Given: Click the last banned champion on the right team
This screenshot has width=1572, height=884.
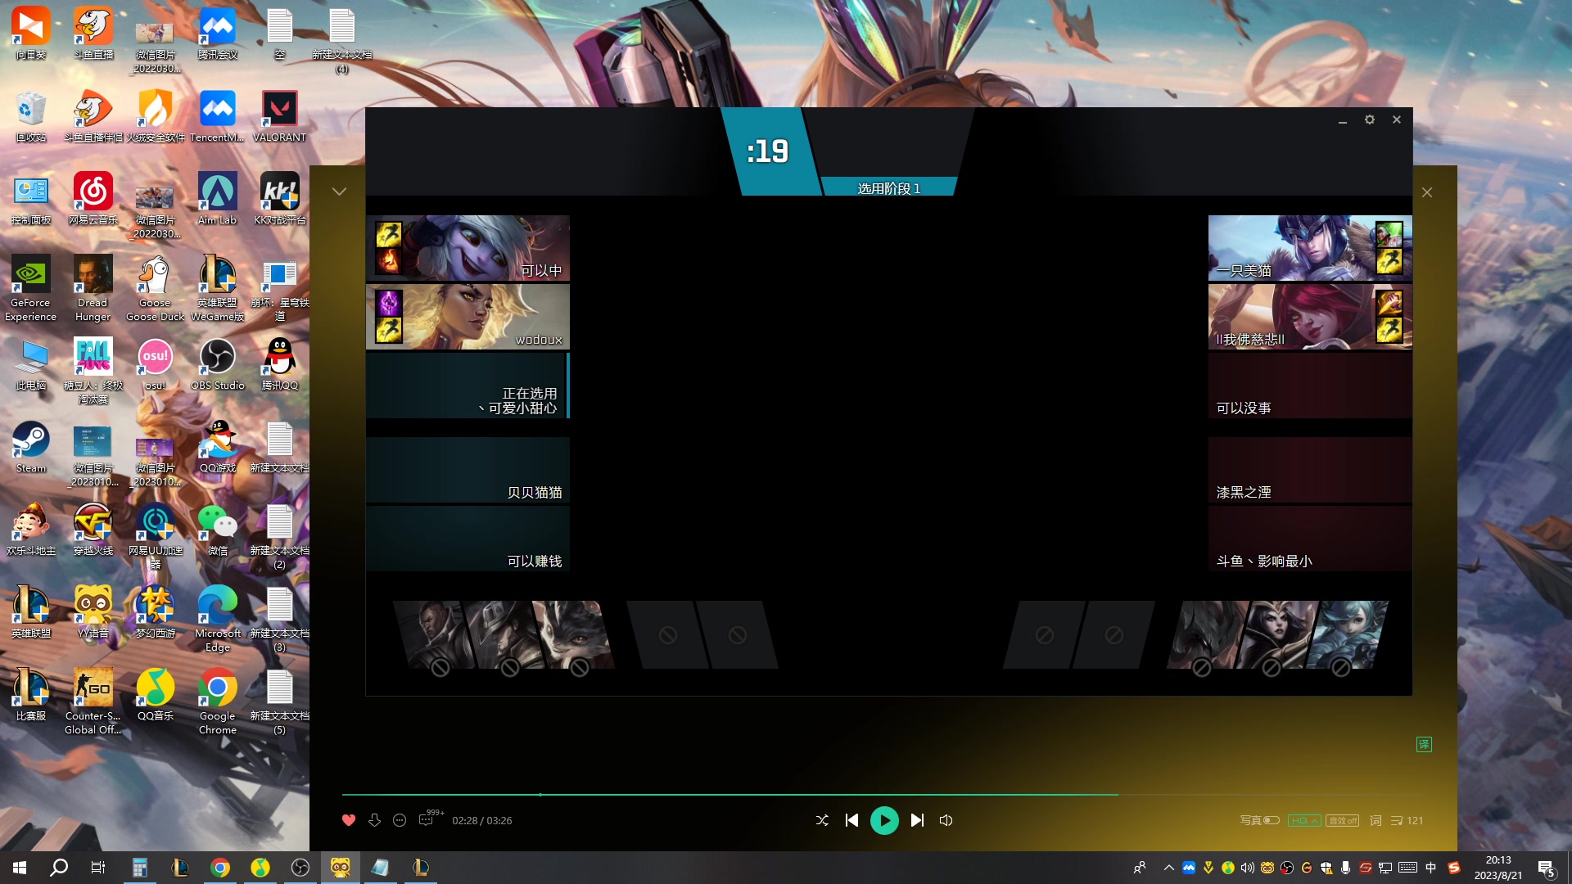Looking at the screenshot, I should [x=1347, y=635].
